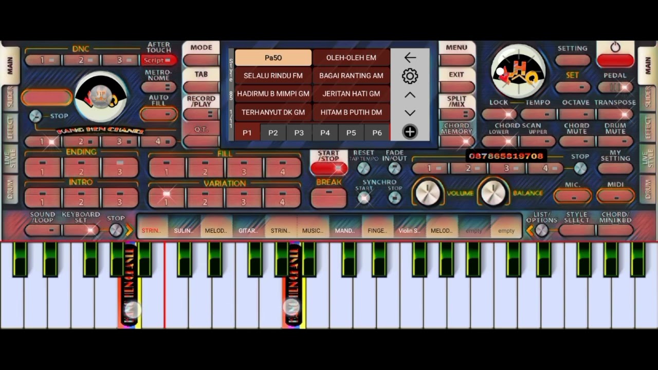Move style list up with chevron
This screenshot has width=658, height=370.
click(410, 95)
